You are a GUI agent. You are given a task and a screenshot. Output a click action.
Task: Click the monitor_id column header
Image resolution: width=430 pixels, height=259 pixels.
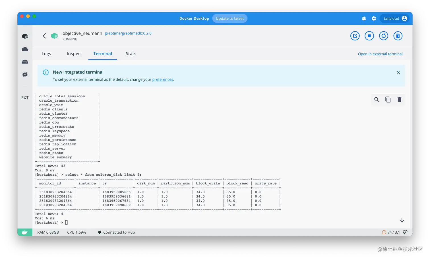click(x=50, y=183)
